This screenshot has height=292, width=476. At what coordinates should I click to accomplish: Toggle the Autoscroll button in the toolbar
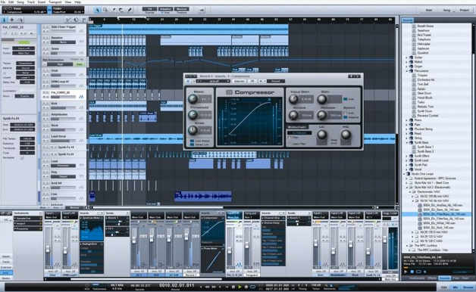point(202,10)
